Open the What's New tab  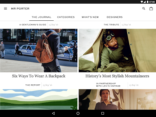[90, 17]
